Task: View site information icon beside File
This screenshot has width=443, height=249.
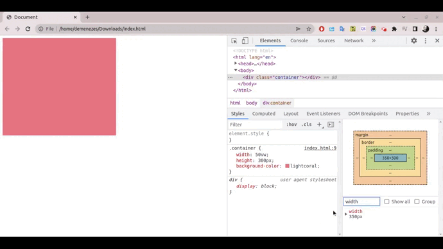Action: coord(41,29)
